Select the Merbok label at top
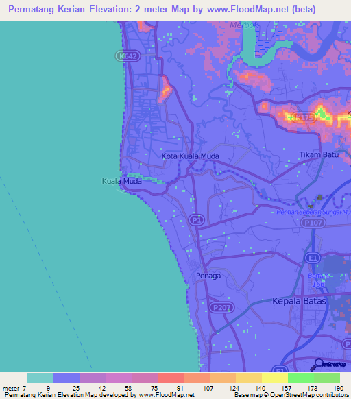 pyautogui.click(x=244, y=25)
